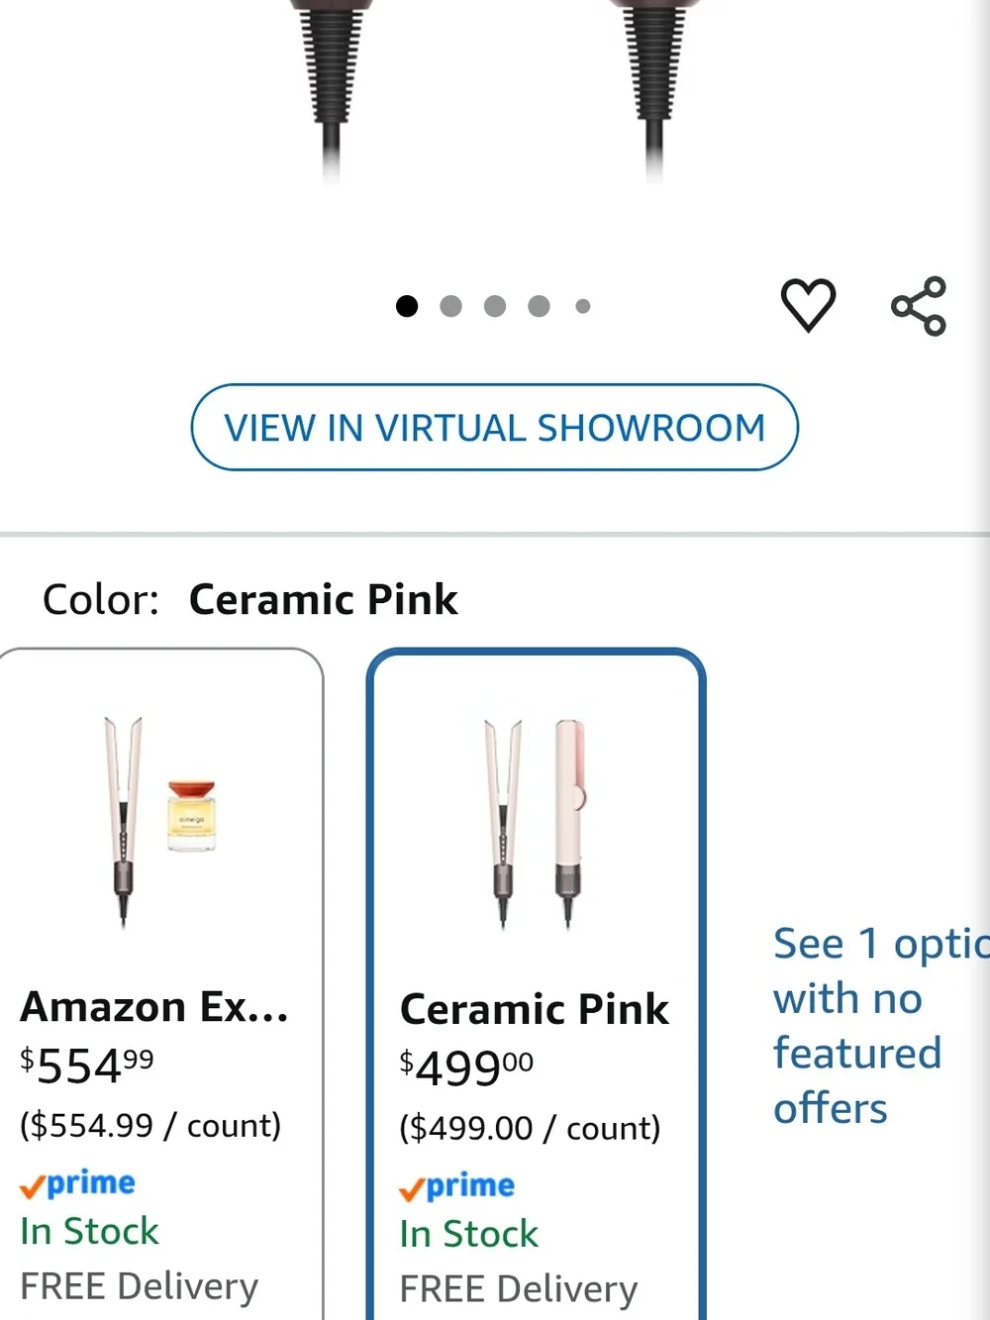Tap straightener and dryer thumbnail

click(535, 824)
